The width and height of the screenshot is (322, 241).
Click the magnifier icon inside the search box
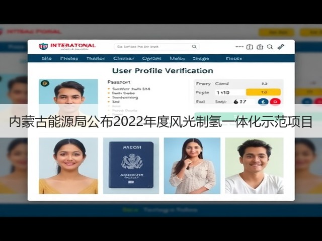[x=194, y=47]
